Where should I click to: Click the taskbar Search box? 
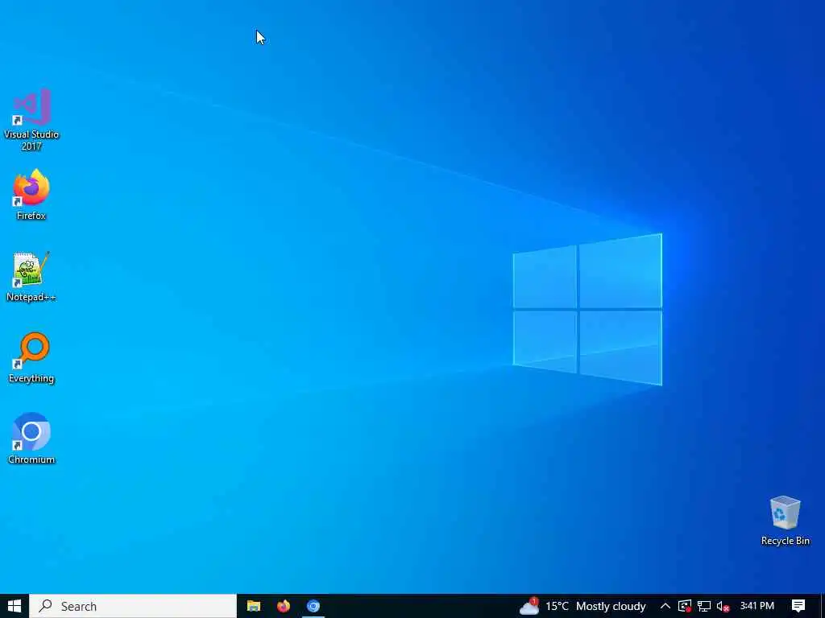click(133, 606)
